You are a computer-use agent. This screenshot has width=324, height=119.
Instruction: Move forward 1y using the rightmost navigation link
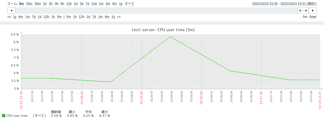[113, 17]
